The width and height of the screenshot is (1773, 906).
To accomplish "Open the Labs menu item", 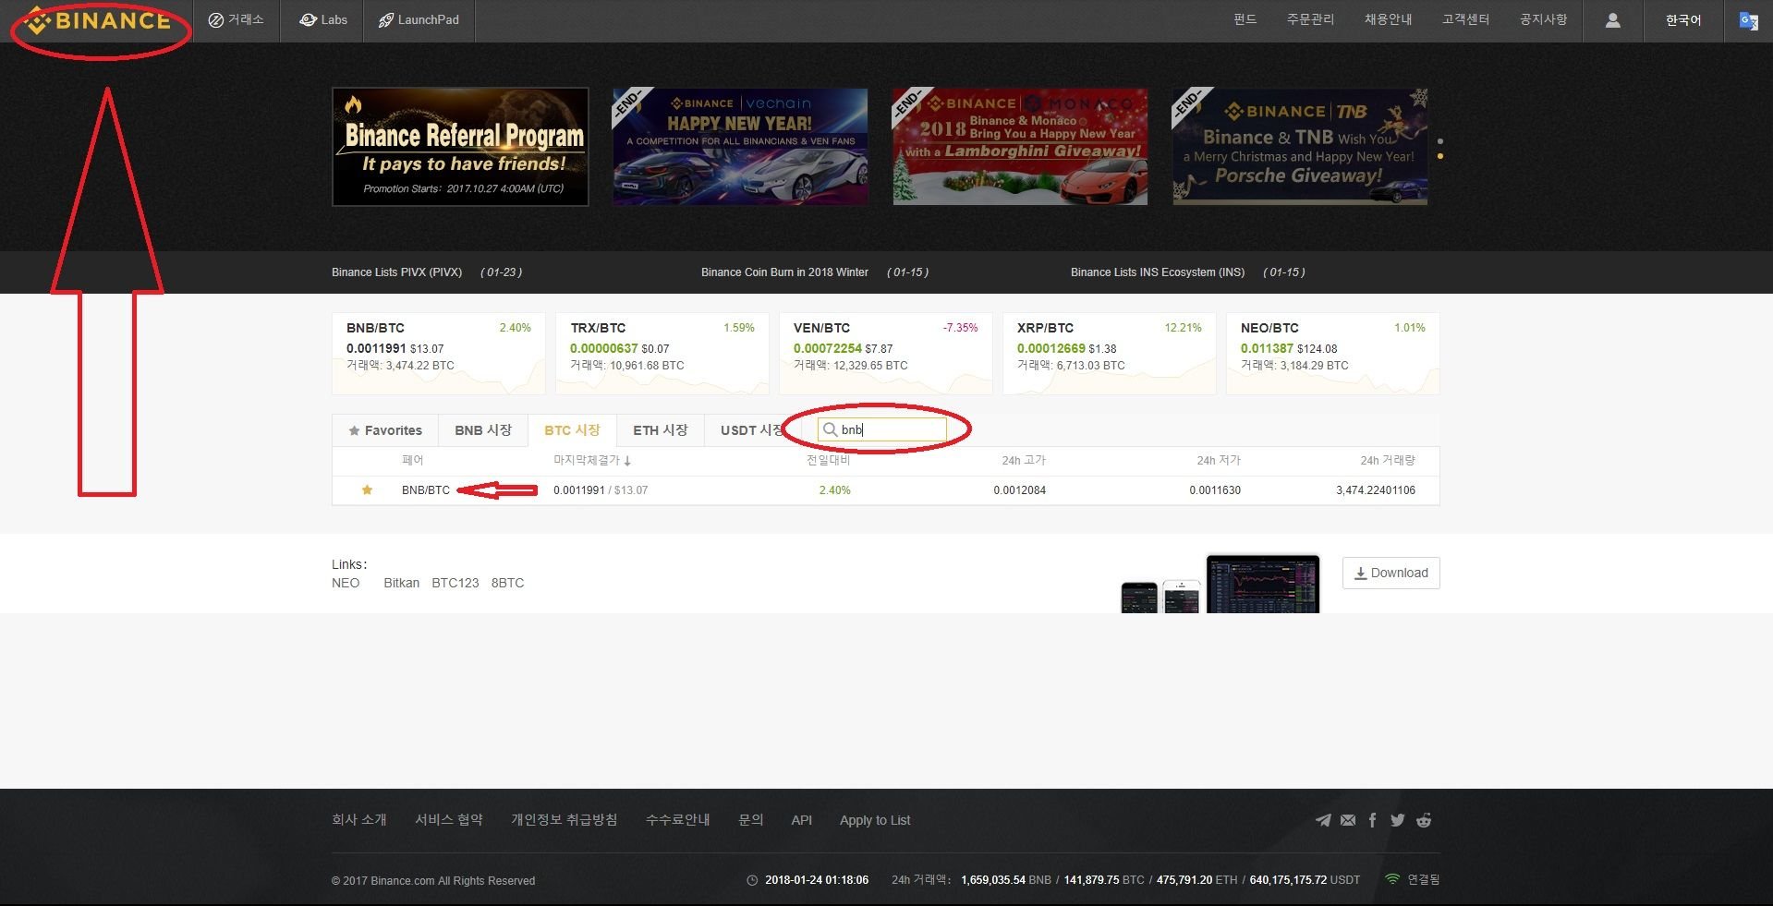I will coord(323,19).
